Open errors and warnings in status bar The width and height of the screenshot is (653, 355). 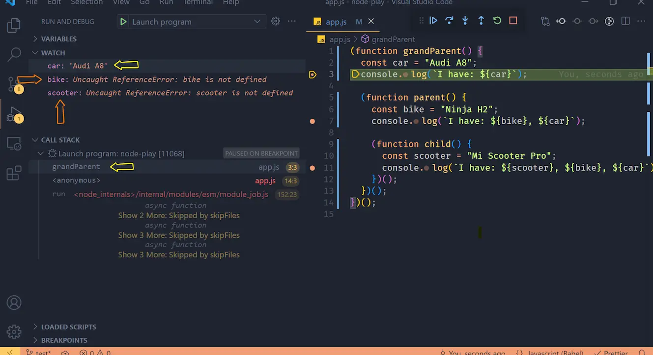pos(95,352)
